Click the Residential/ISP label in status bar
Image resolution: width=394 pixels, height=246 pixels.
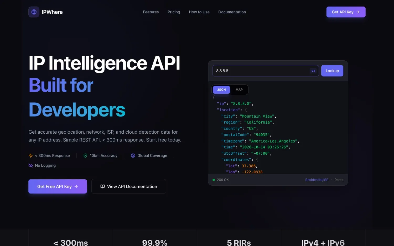click(317, 180)
